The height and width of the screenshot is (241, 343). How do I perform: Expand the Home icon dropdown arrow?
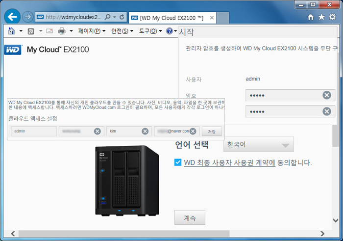(x=21, y=31)
